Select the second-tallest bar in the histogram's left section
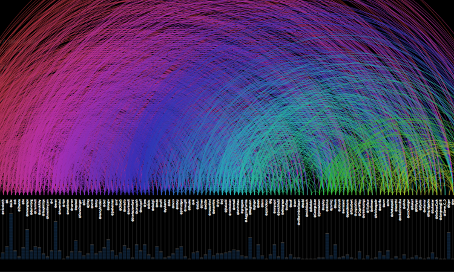Viewport: 454px width, 272px height. 56,240
